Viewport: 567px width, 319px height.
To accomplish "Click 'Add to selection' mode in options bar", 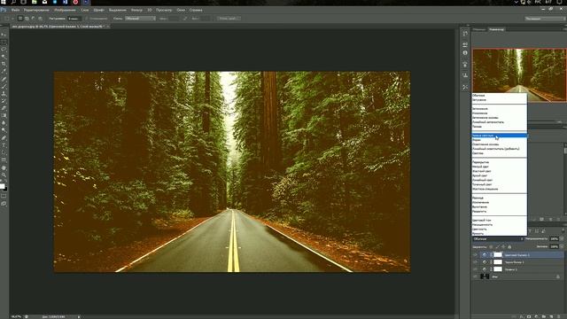I will pos(27,18).
